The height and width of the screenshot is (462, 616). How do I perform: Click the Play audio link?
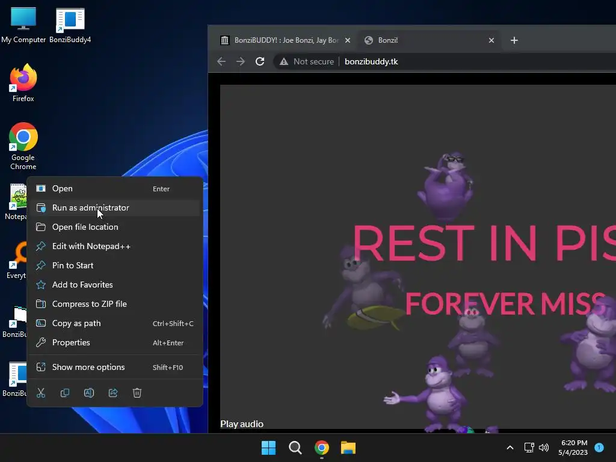click(x=242, y=424)
